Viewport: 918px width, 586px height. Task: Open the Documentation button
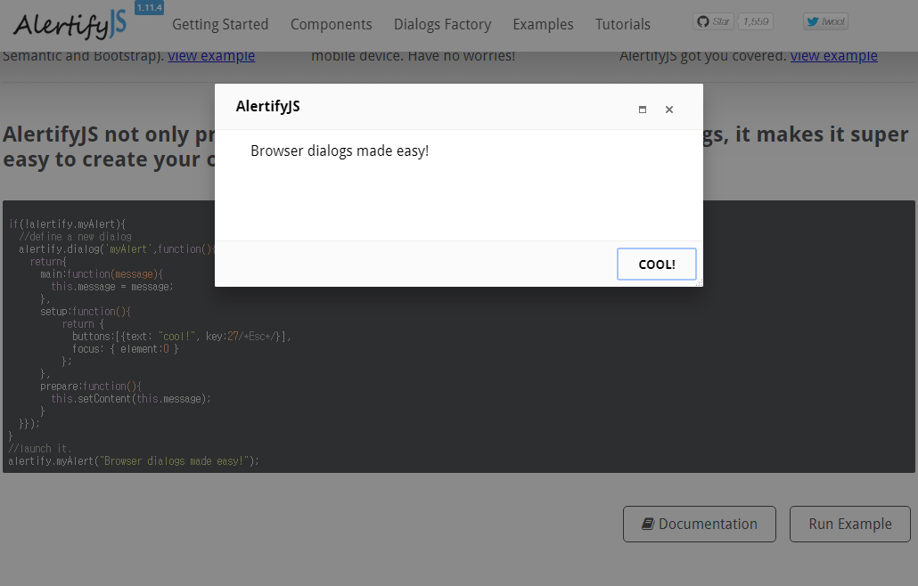(x=700, y=524)
